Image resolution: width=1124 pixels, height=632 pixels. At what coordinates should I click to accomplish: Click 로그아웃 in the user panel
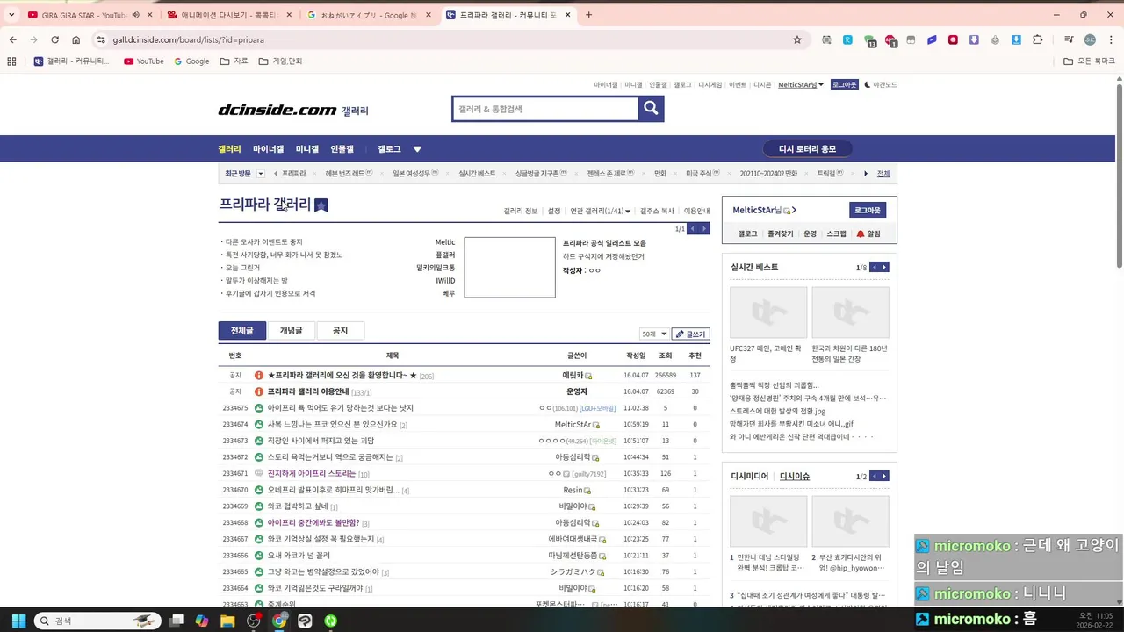[x=868, y=211]
